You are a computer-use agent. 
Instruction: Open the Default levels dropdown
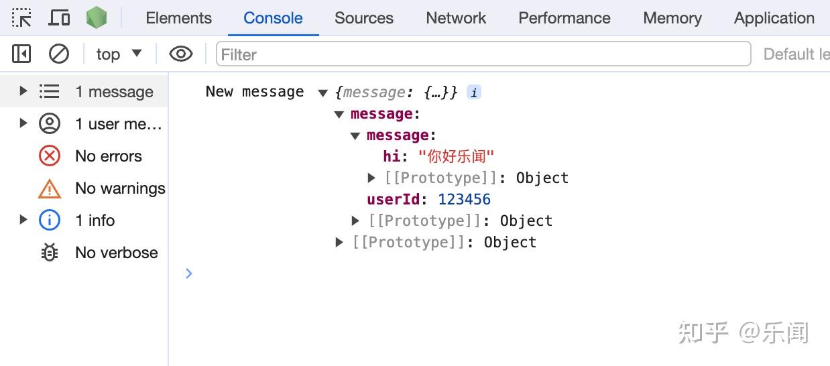click(796, 54)
